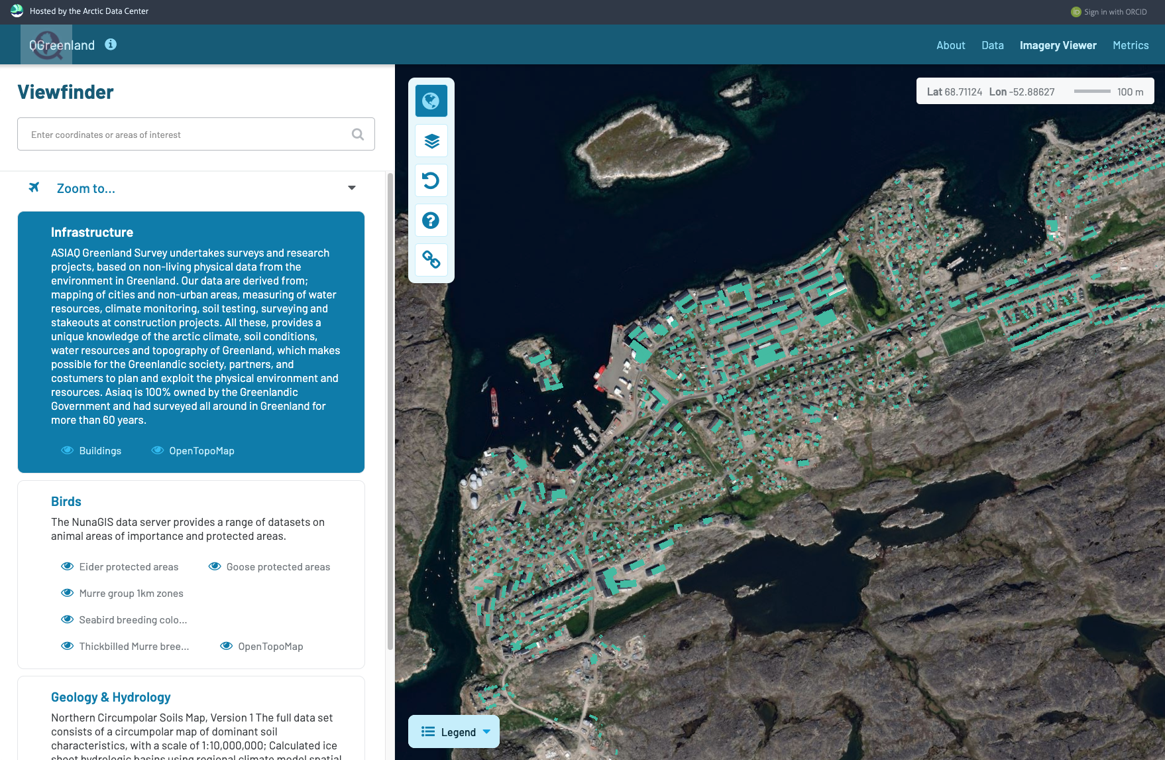1165x760 pixels.
Task: Click the share link chain icon
Action: click(x=431, y=260)
